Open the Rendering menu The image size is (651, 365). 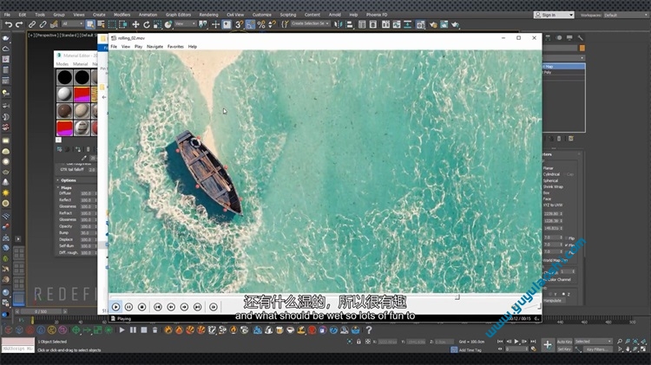208,15
